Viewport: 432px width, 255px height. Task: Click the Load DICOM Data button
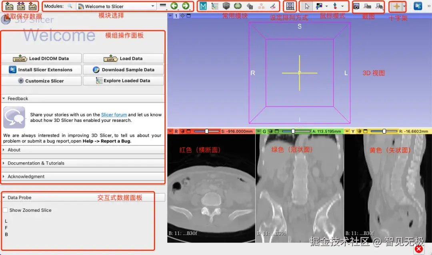click(41, 58)
